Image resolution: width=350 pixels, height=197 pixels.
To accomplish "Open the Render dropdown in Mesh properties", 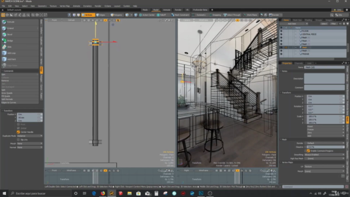I will (x=325, y=143).
